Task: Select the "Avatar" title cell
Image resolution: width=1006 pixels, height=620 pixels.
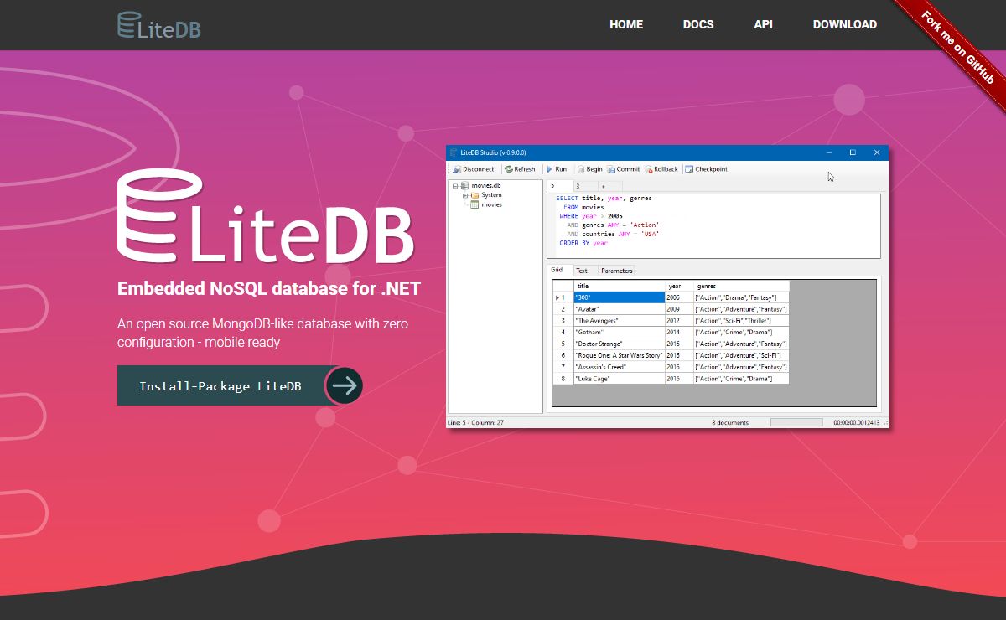Action: 619,309
